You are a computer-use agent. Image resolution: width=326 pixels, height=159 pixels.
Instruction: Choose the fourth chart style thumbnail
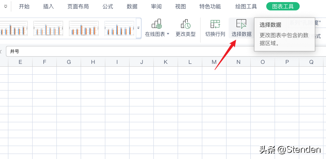tap(119, 28)
